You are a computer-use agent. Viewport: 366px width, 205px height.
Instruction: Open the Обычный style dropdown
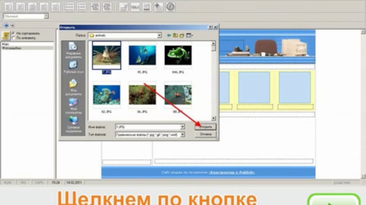pyautogui.click(x=46, y=17)
